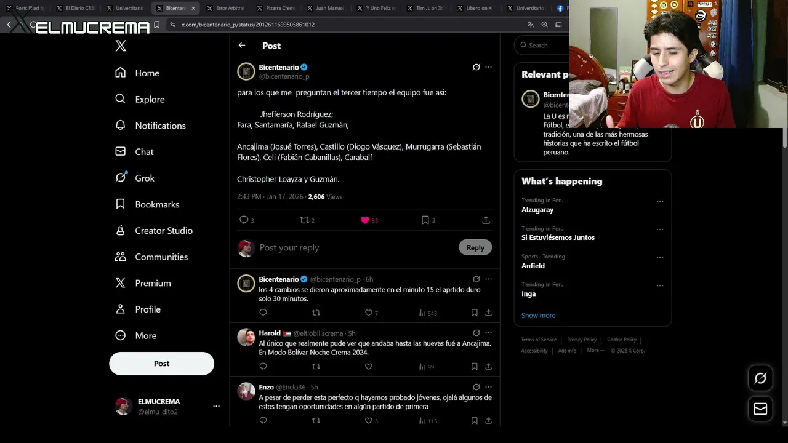788x443 pixels.
Task: Click Grok icon on main post header
Action: click(476, 67)
